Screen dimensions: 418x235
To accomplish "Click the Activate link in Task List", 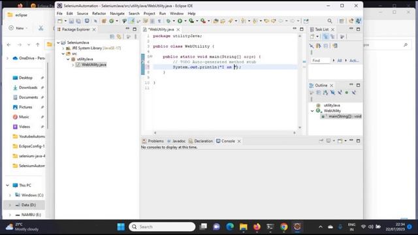I will click(x=354, y=61).
